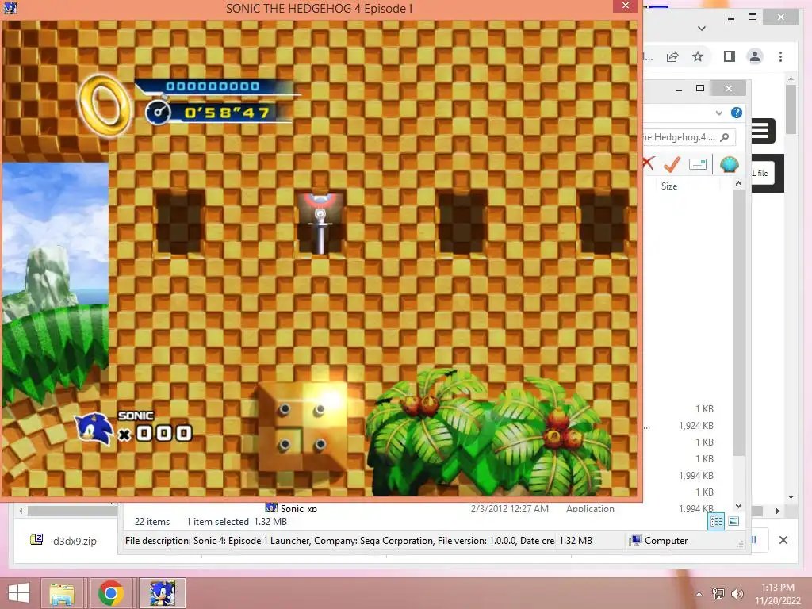
Task: Bookmark this page with the star icon
Action: tap(698, 56)
